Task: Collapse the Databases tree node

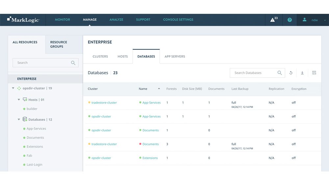Action: [x=19, y=119]
